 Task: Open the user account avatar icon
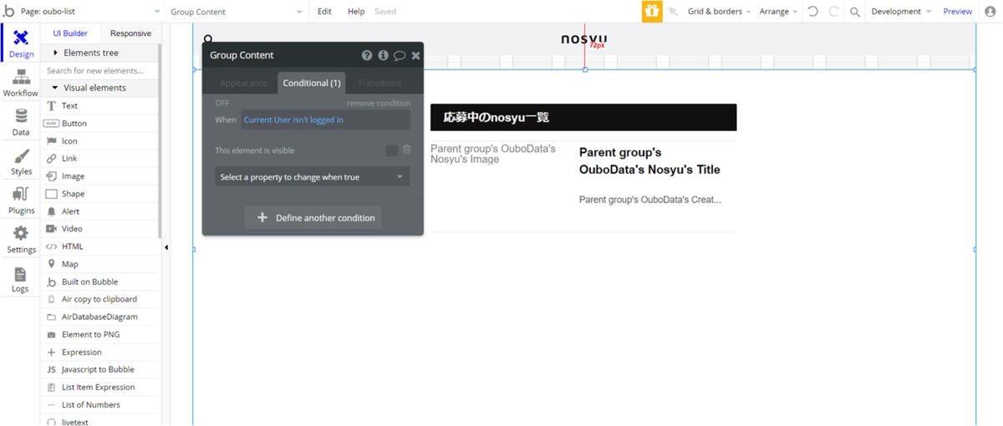[x=990, y=12]
